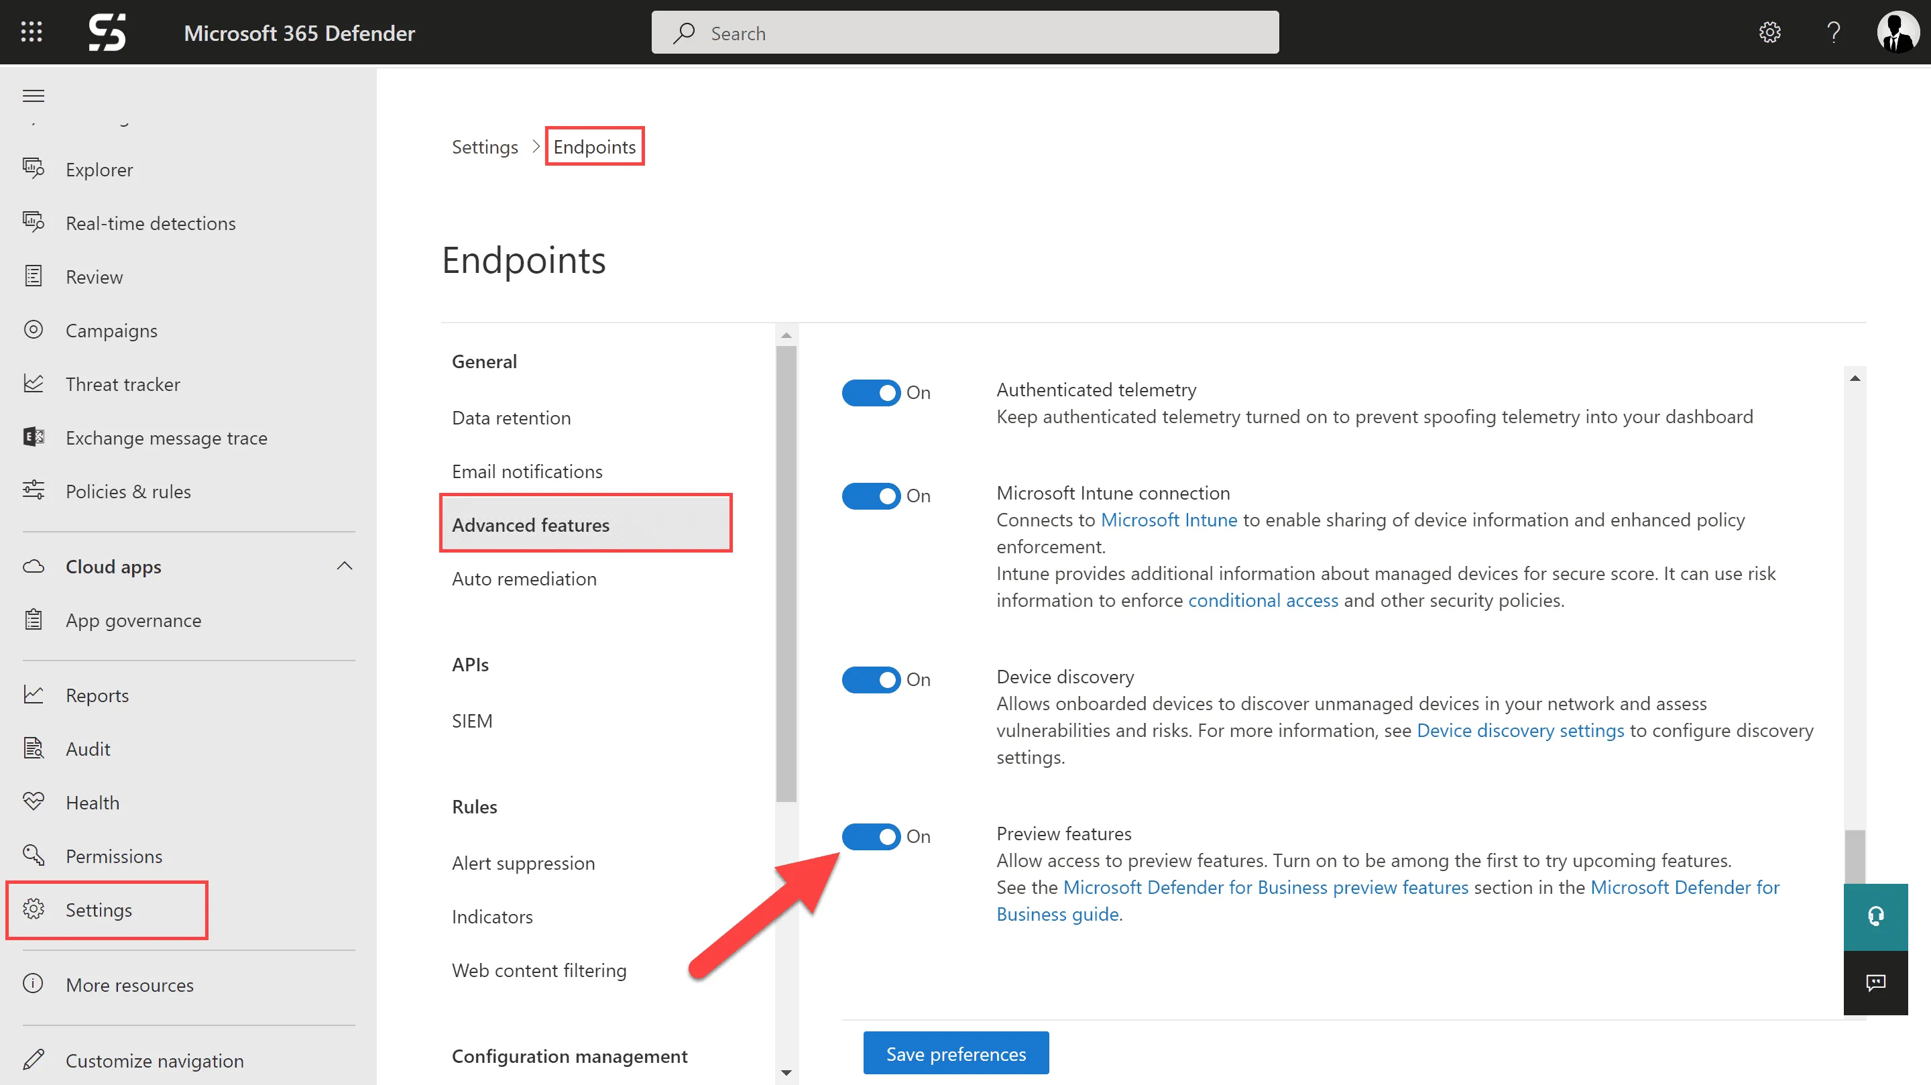Click the settings gear in top bar

1770,32
